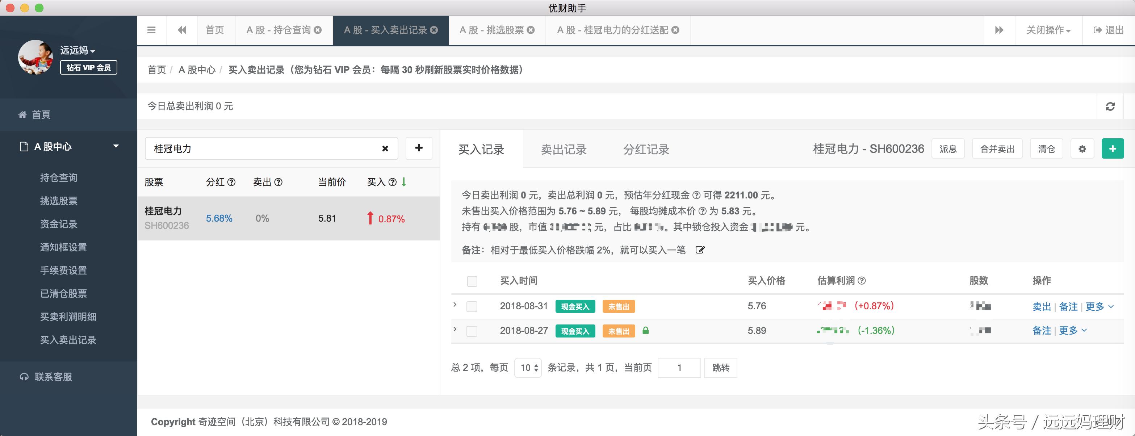Sort by 买入 using the down arrow
The image size is (1135, 436).
(x=403, y=182)
